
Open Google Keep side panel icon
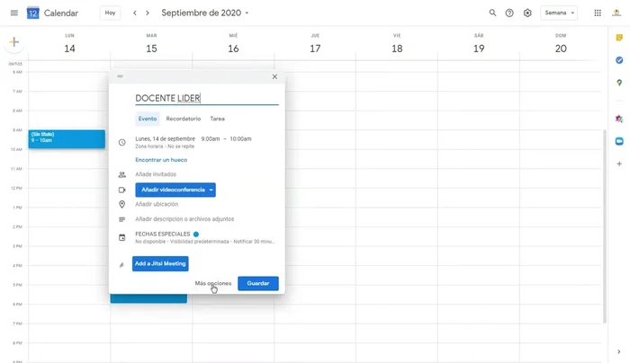pos(619,38)
